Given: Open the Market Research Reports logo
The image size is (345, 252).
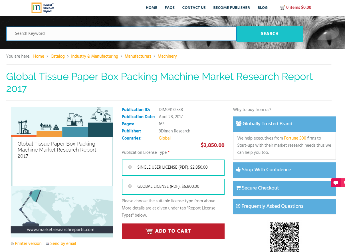Looking at the screenshot, I should 43,8.
